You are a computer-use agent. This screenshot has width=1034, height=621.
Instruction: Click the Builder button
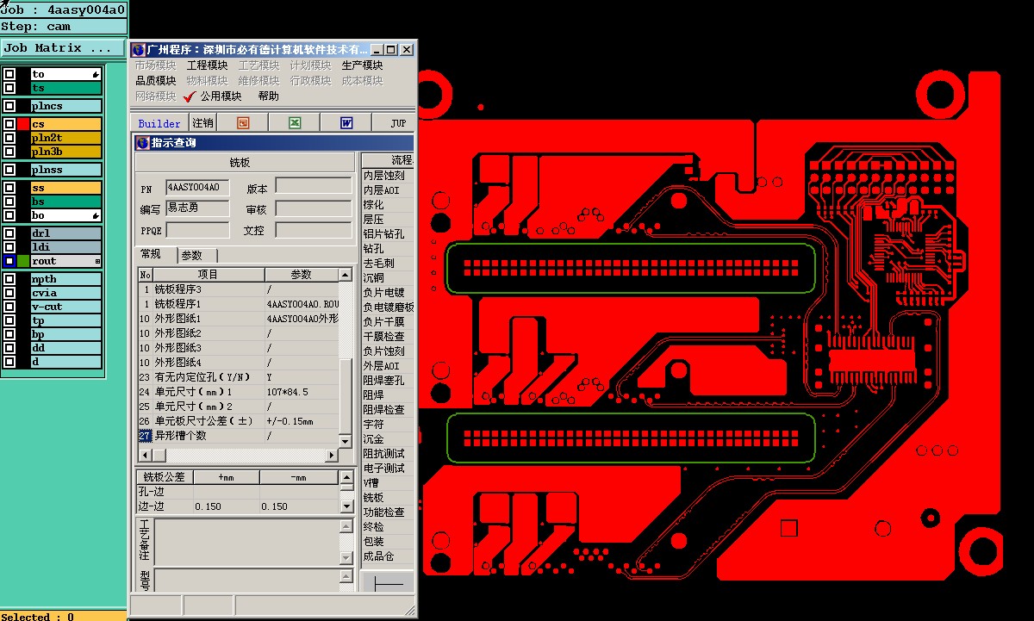tap(159, 123)
